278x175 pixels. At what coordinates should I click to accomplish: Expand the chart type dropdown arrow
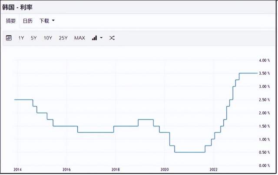click(x=101, y=38)
